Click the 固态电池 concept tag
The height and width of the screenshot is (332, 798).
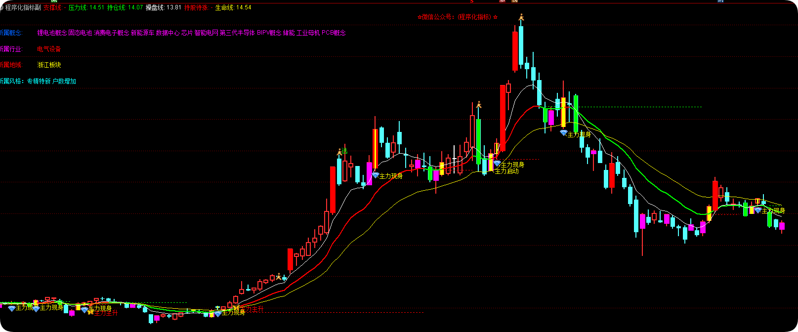[80, 33]
